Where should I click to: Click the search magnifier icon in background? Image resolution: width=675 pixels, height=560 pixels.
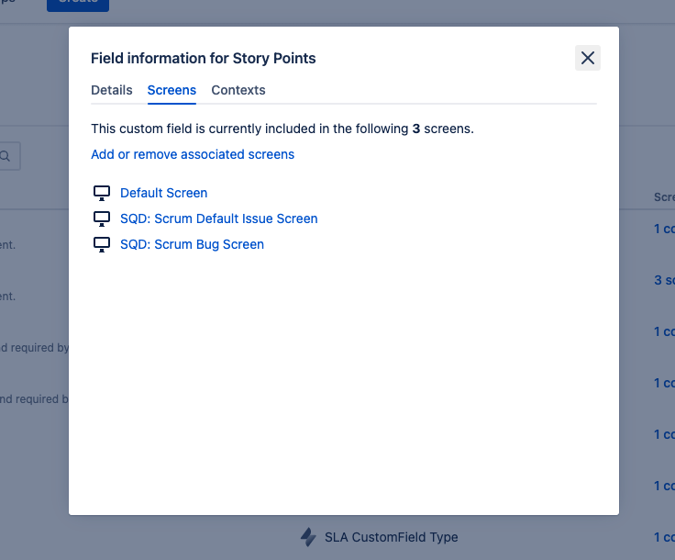[x=6, y=156]
